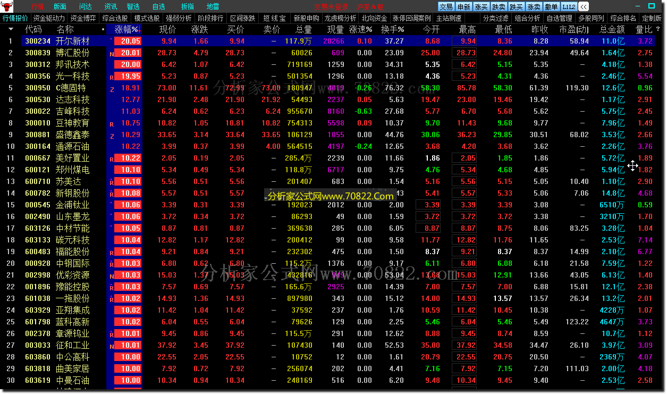Open the 资讯 menu
Screen dimensions: 667x394
[x=111, y=7]
